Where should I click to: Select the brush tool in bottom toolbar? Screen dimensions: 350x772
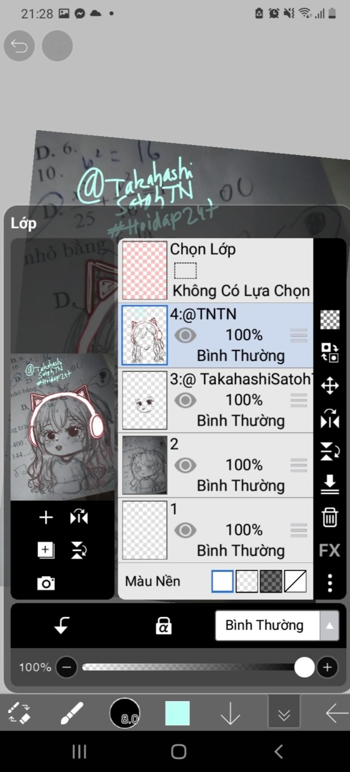(72, 713)
